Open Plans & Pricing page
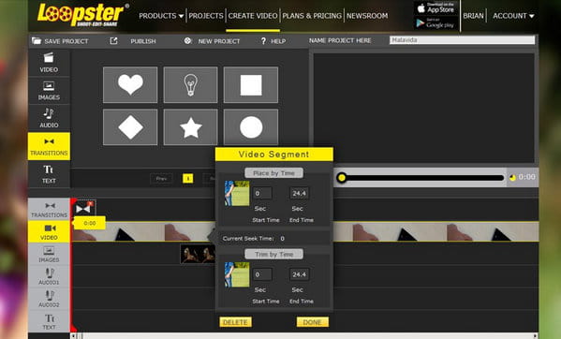The image size is (561, 339). pyautogui.click(x=312, y=16)
